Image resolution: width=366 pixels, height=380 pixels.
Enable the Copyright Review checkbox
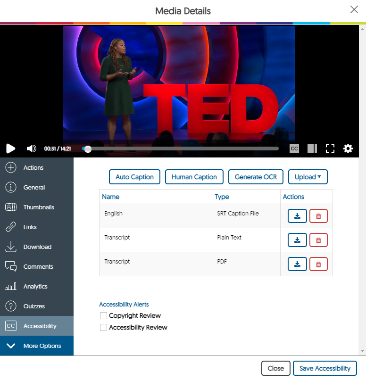103,315
